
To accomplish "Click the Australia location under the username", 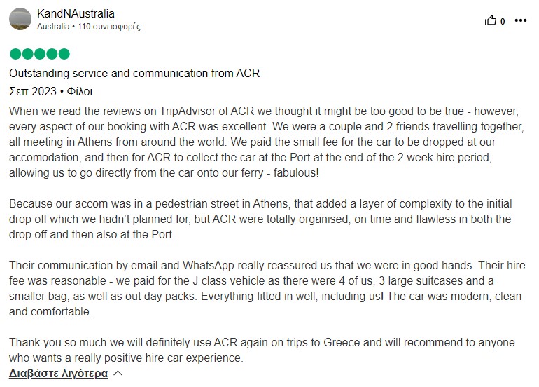I will click(53, 27).
